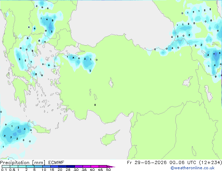Click the legend swatch between 15 and 20
Viewport: 222px width, 171px height.
(54, 166)
